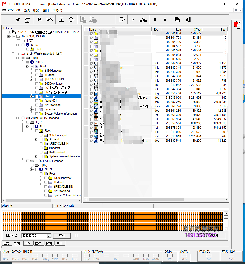Check the qycache folder checkbox
This screenshot has width=245, height=264.
37,110
